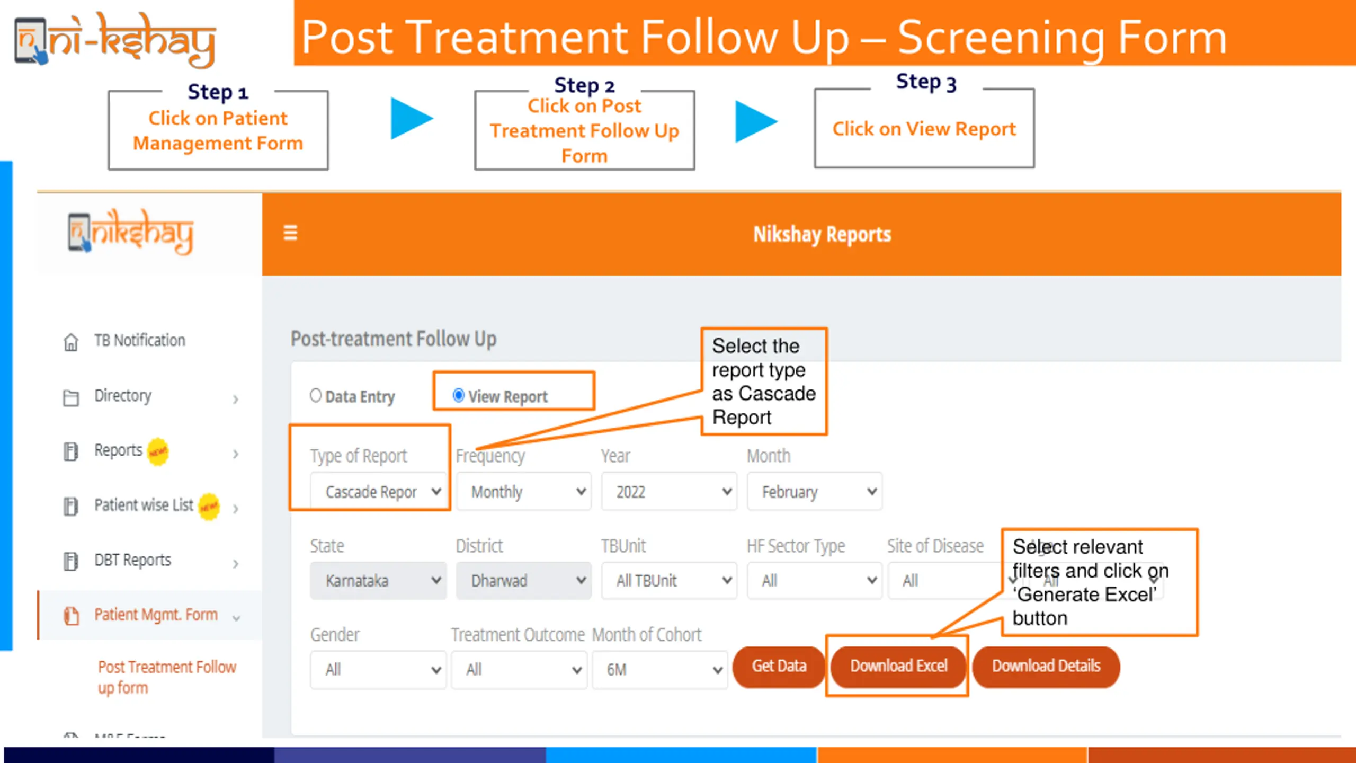Click the Nikshay Reports header title
The height and width of the screenshot is (763, 1356).
[x=822, y=234]
